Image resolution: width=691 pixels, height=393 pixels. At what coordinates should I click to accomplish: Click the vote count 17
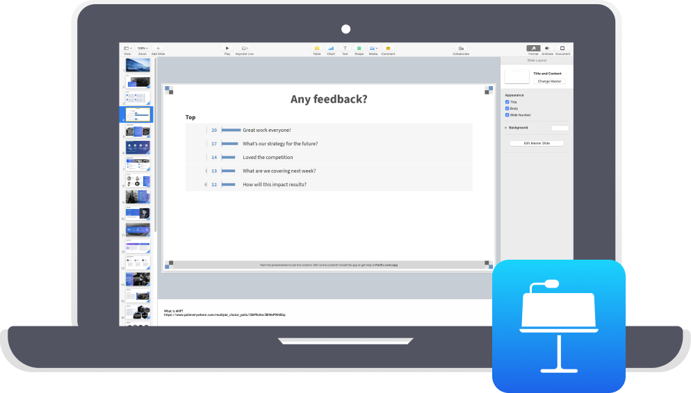pyautogui.click(x=214, y=144)
